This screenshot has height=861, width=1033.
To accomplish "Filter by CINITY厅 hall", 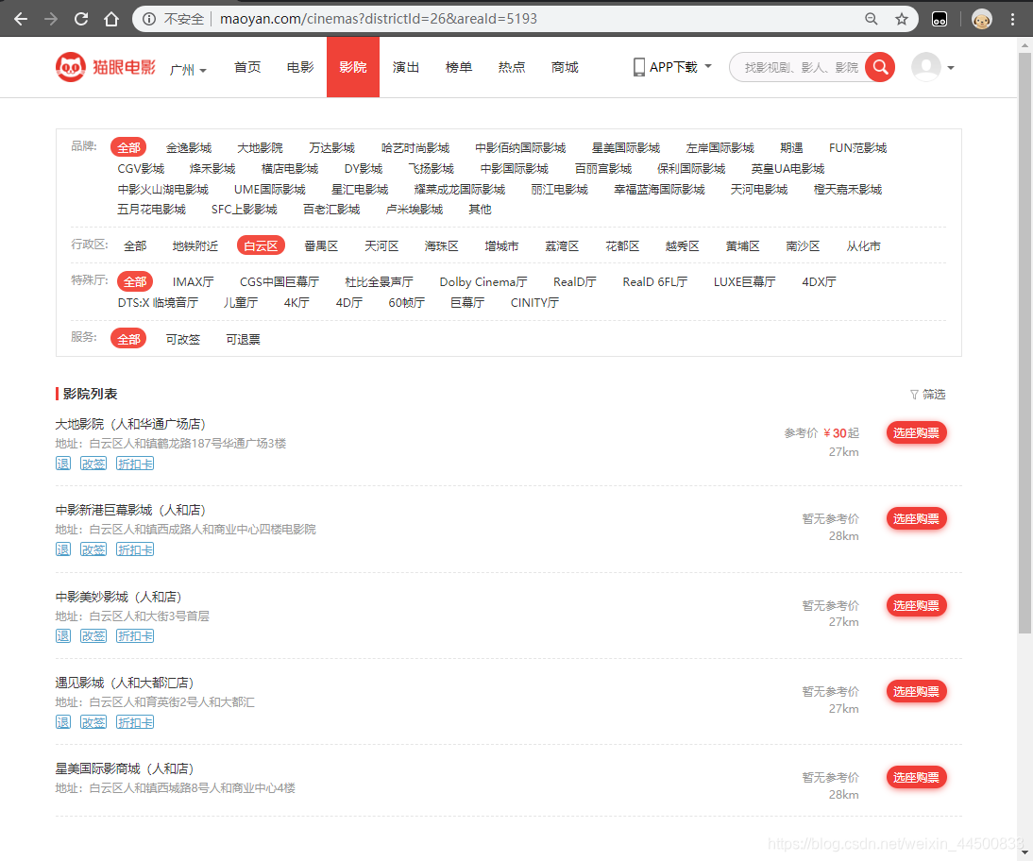I will point(535,302).
